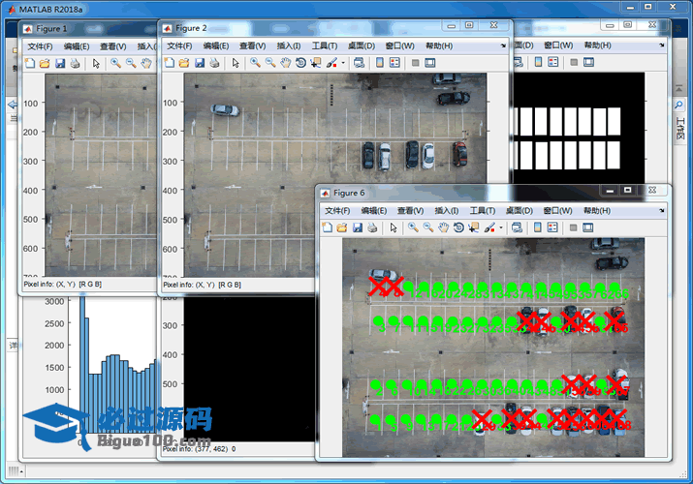This screenshot has width=693, height=484.
Task: Click the Print icon in Figure 2 toolbar
Action: (x=214, y=63)
